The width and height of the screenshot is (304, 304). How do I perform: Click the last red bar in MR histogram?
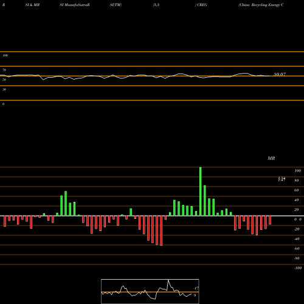[x=270, y=220]
